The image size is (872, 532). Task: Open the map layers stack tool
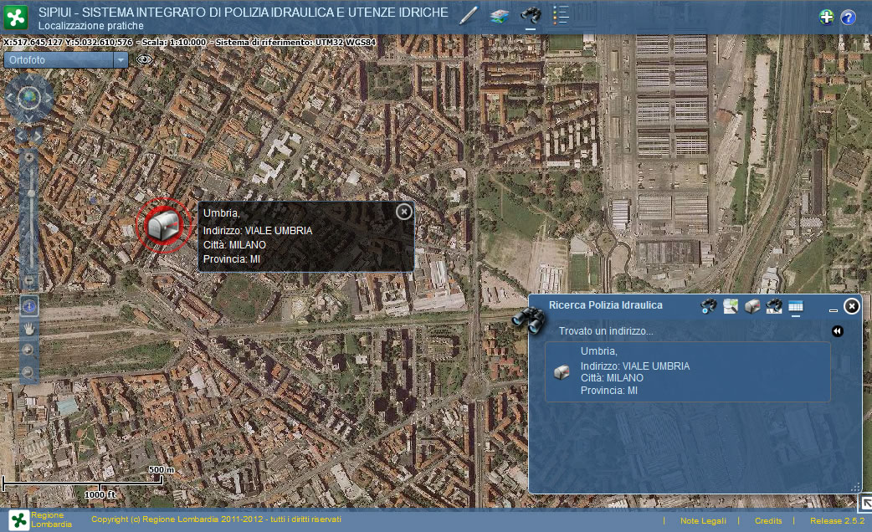pos(500,16)
